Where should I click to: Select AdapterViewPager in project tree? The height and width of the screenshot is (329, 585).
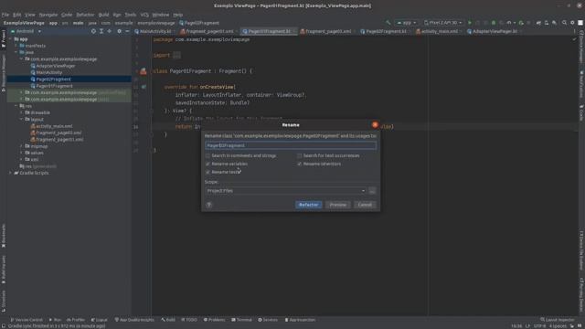55,66
